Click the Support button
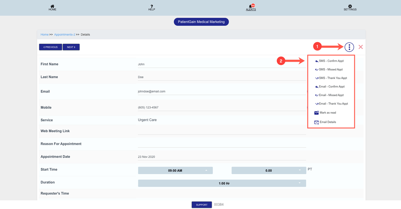The width and height of the screenshot is (401, 209). 202,205
